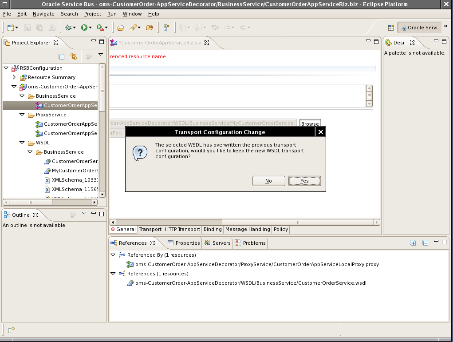Click the Browse button
The height and width of the screenshot is (342, 453).
tap(310, 123)
